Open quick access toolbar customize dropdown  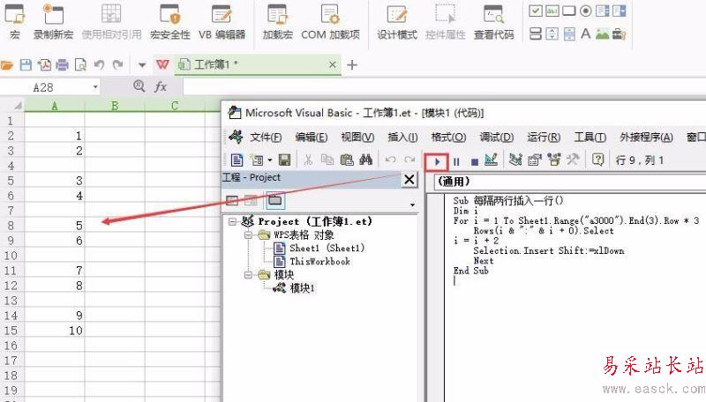click(x=142, y=65)
